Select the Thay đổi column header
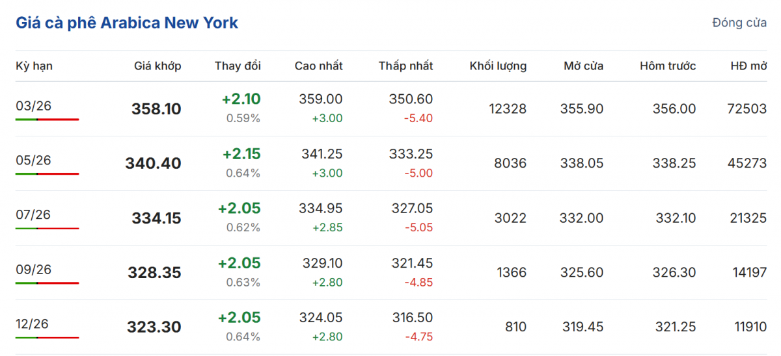781x356 pixels. (x=238, y=66)
